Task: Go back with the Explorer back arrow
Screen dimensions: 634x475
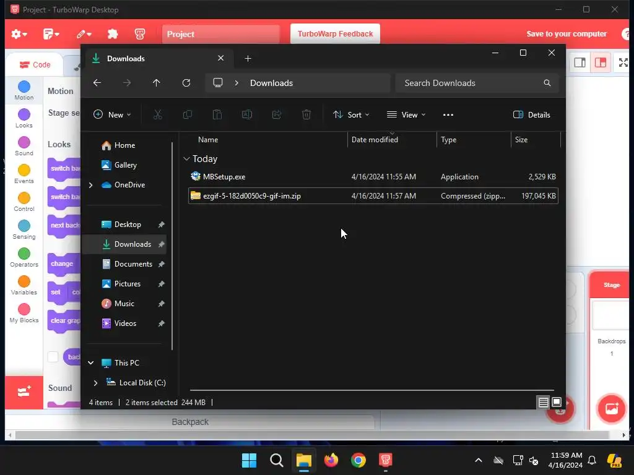Action: 97,83
